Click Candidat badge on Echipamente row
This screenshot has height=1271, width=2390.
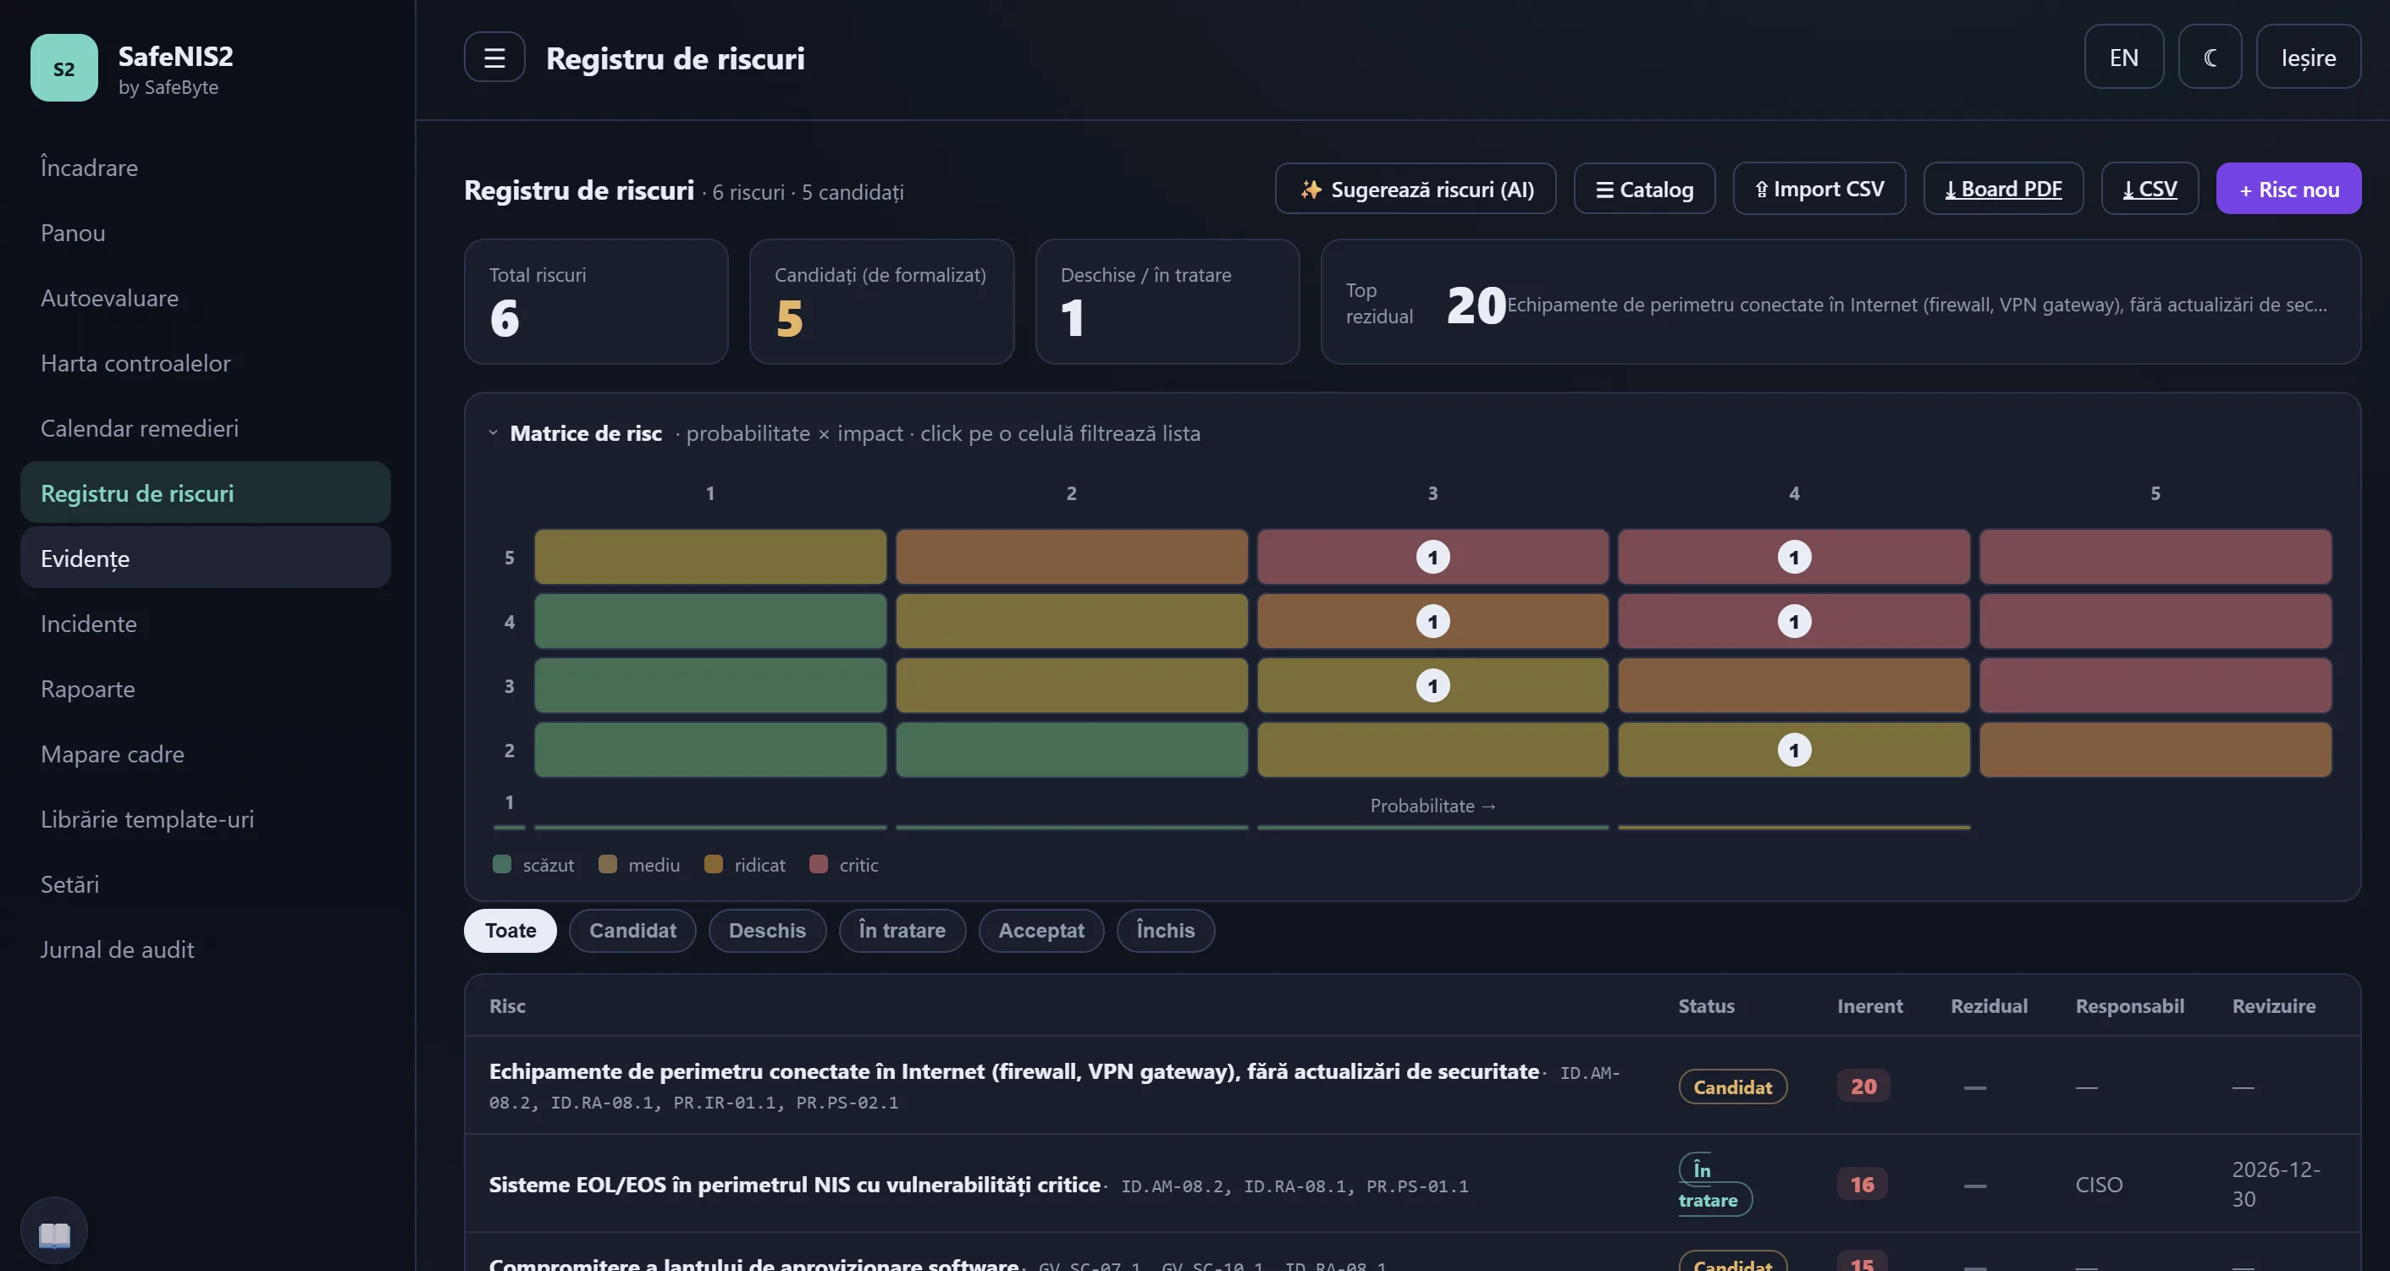tap(1732, 1087)
